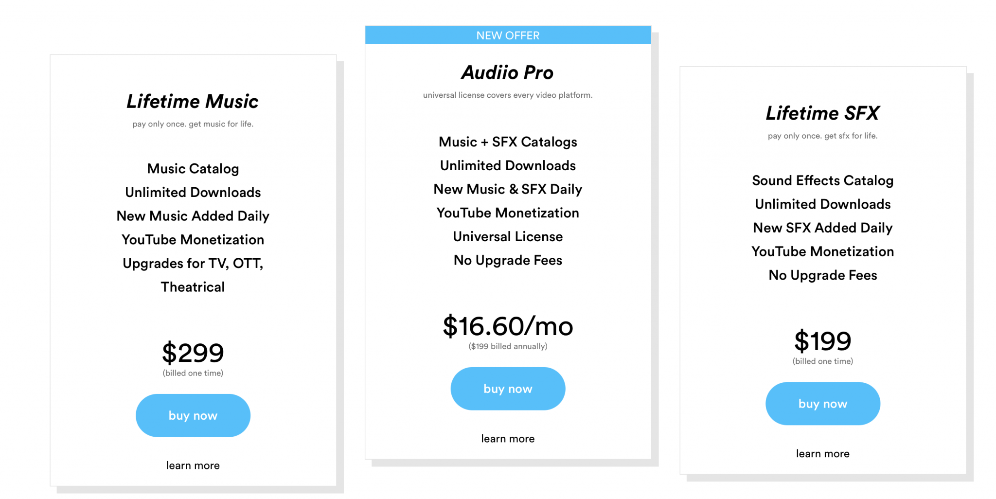Follow the Audiio Pro learn more link
Image resolution: width=996 pixels, height=499 pixels.
click(x=508, y=439)
